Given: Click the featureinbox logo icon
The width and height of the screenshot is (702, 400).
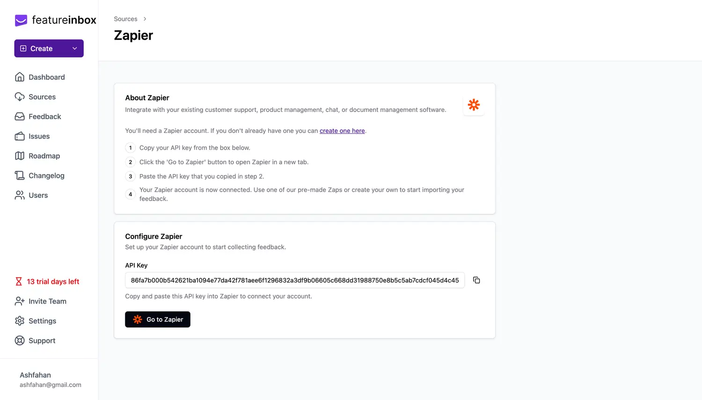Looking at the screenshot, I should [x=21, y=20].
